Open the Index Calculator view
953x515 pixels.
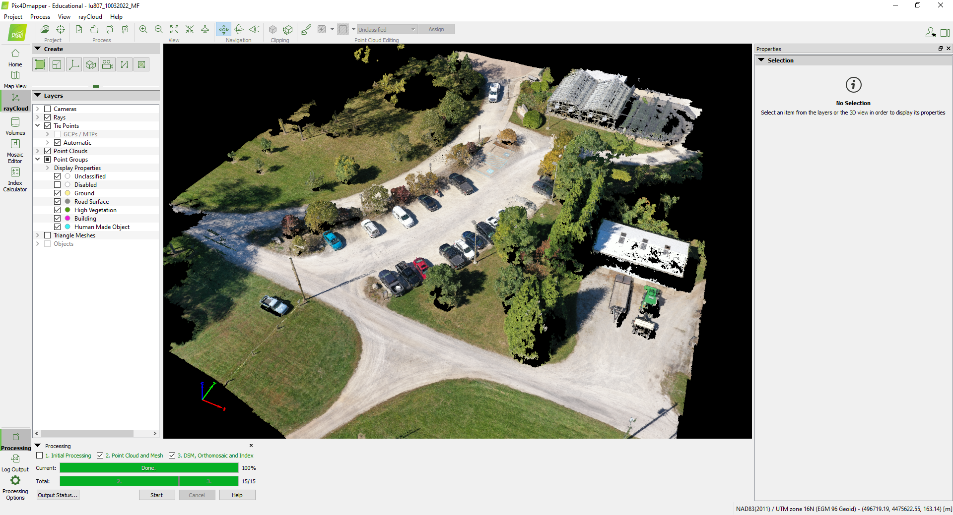click(15, 179)
